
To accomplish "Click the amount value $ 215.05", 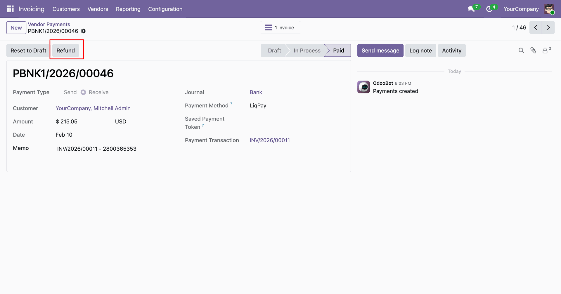I will click(67, 121).
